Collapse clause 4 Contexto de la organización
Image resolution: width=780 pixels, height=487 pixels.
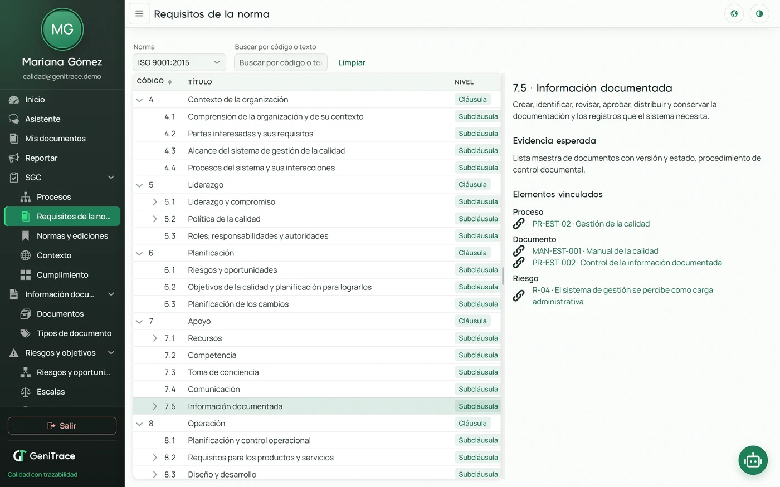pos(139,100)
